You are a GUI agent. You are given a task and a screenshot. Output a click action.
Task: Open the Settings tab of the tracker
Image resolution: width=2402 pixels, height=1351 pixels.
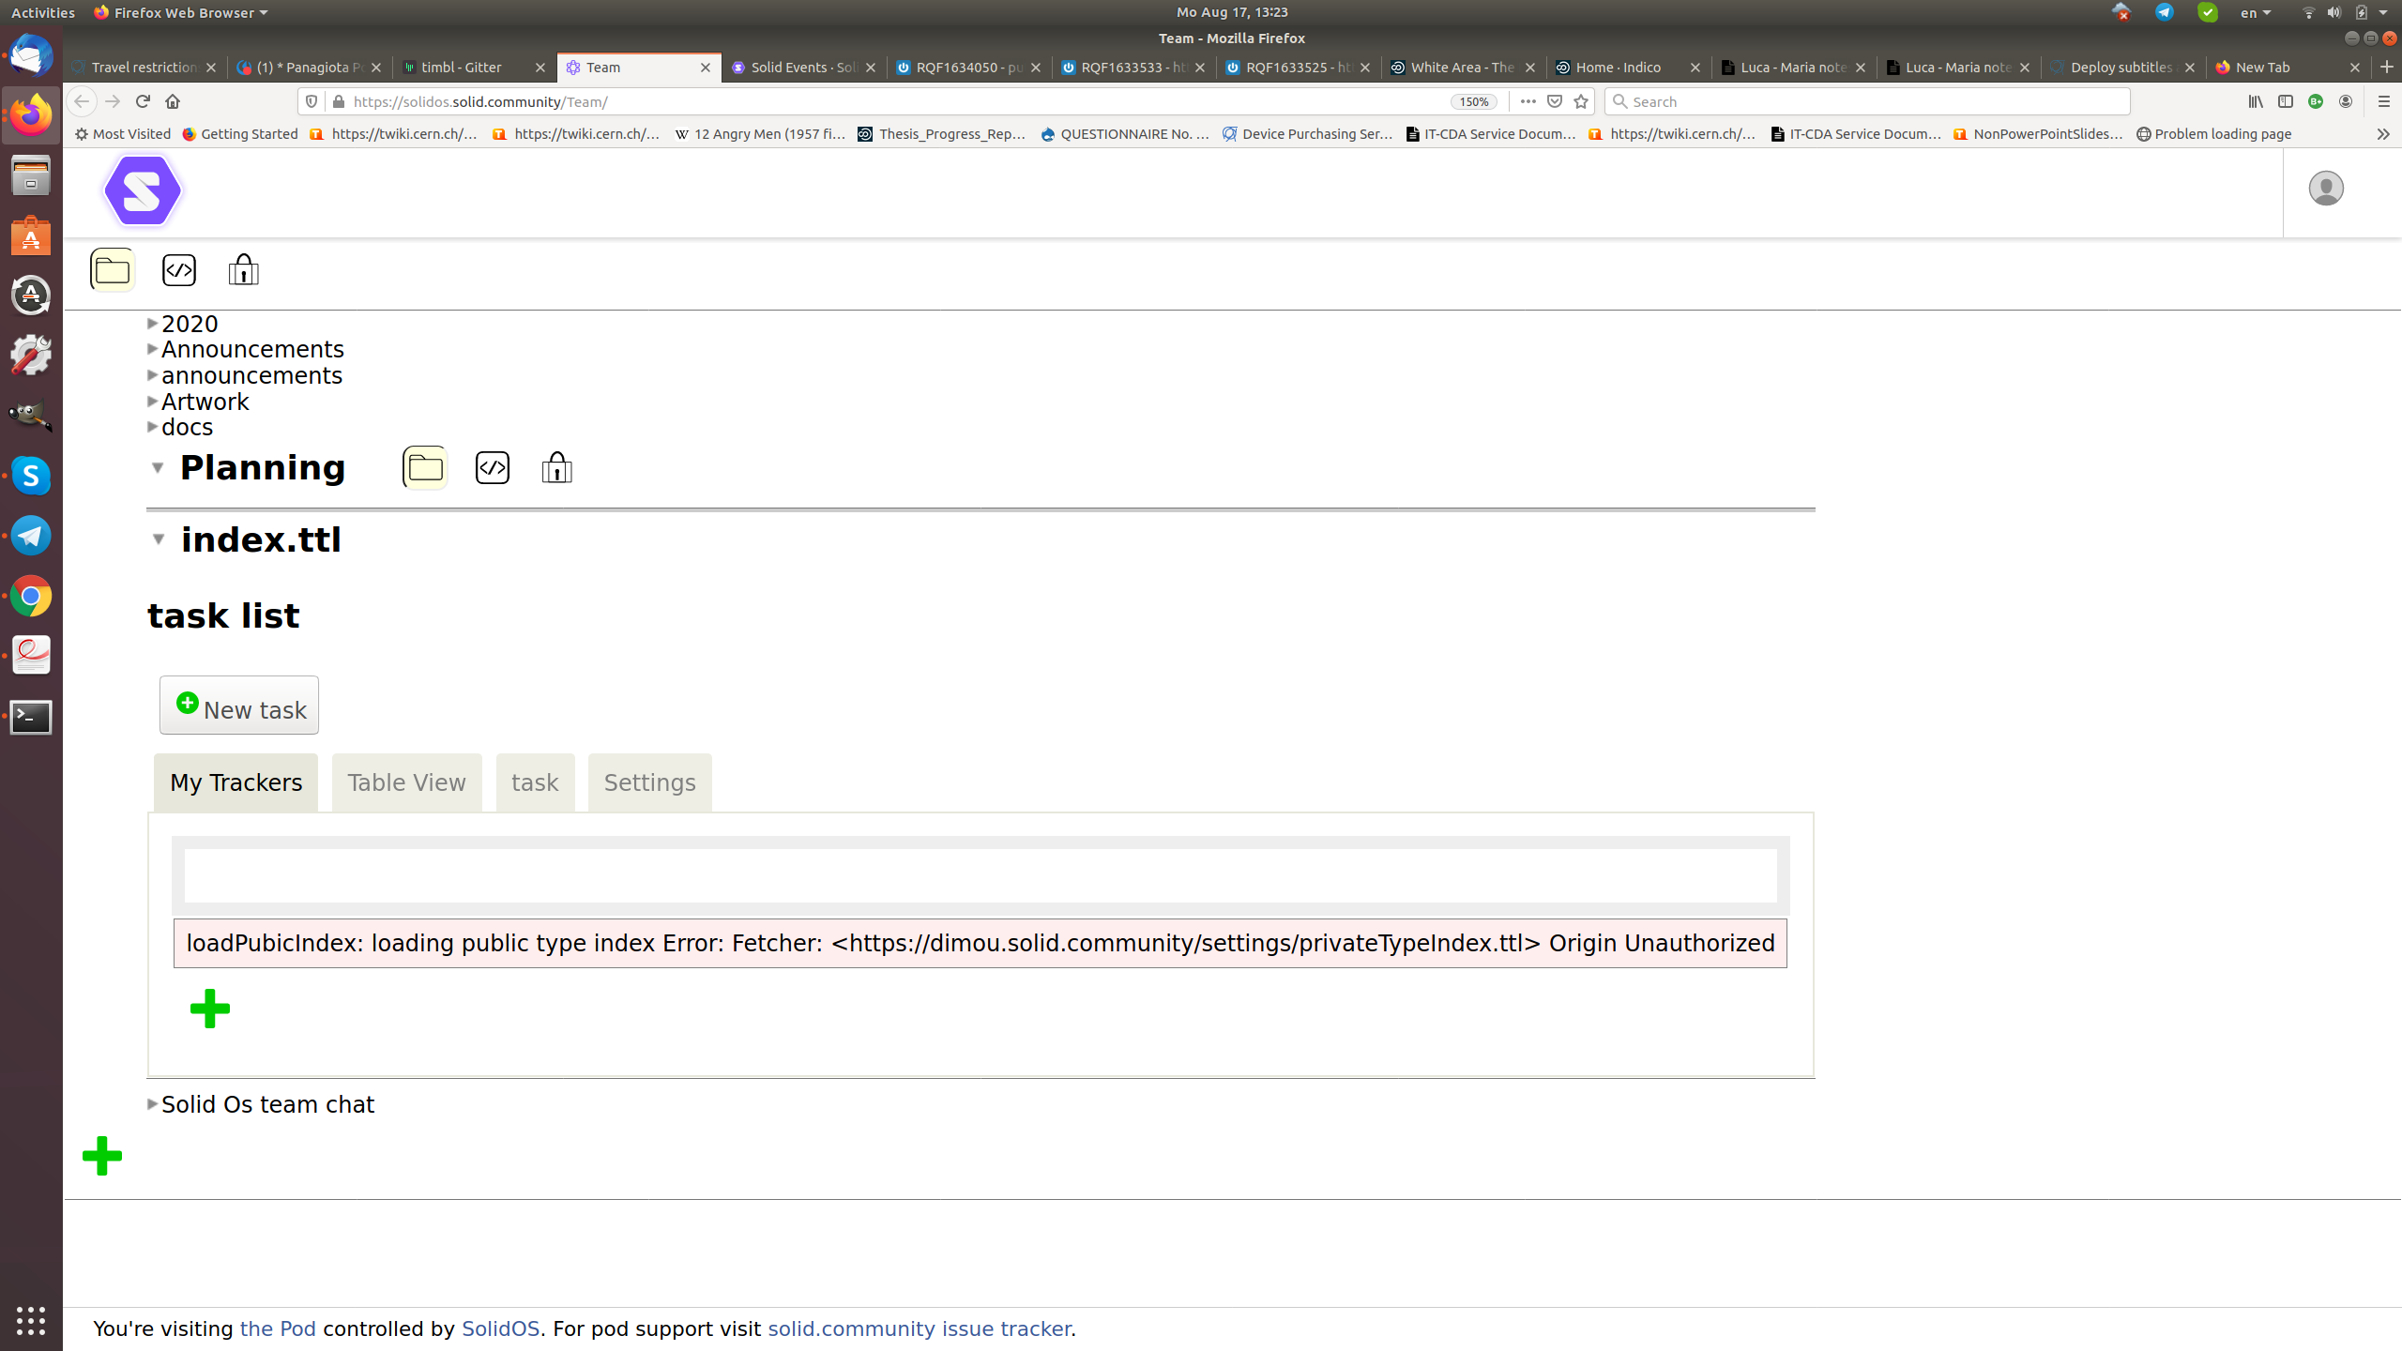point(649,782)
